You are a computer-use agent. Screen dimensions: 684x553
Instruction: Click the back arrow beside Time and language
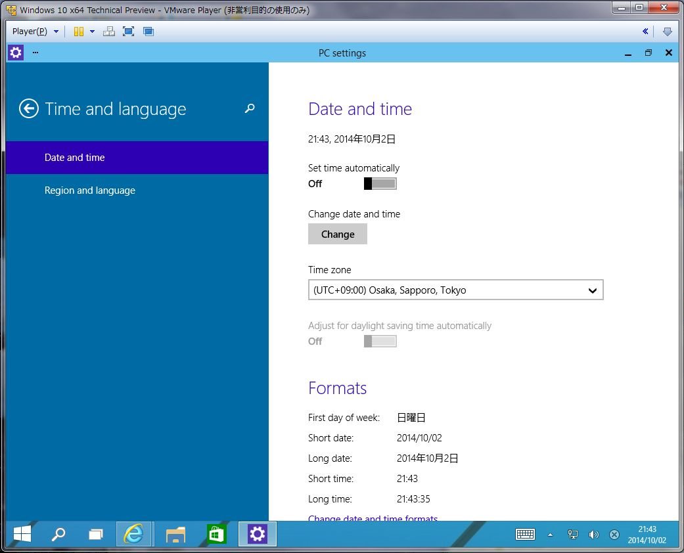tap(29, 108)
